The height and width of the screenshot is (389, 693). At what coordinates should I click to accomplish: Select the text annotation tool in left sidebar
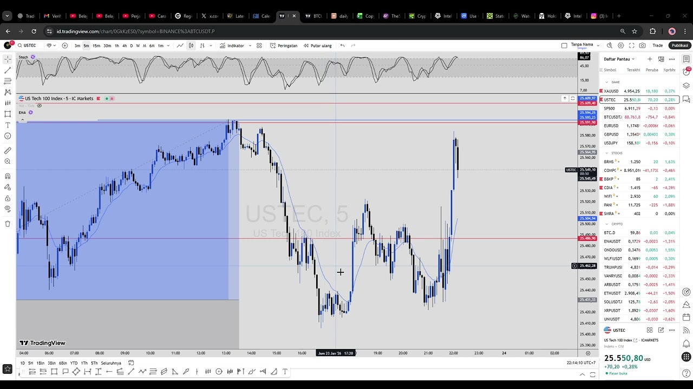[8, 125]
